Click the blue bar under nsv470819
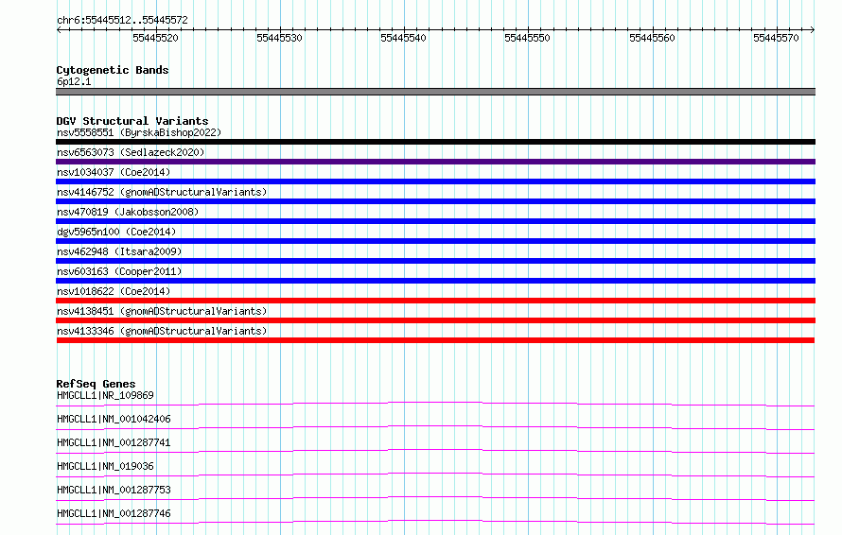Image resolution: width=842 pixels, height=535 pixels. point(435,221)
